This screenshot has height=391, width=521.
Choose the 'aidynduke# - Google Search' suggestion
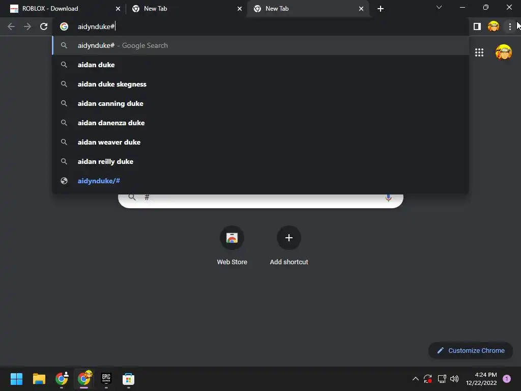(x=260, y=45)
